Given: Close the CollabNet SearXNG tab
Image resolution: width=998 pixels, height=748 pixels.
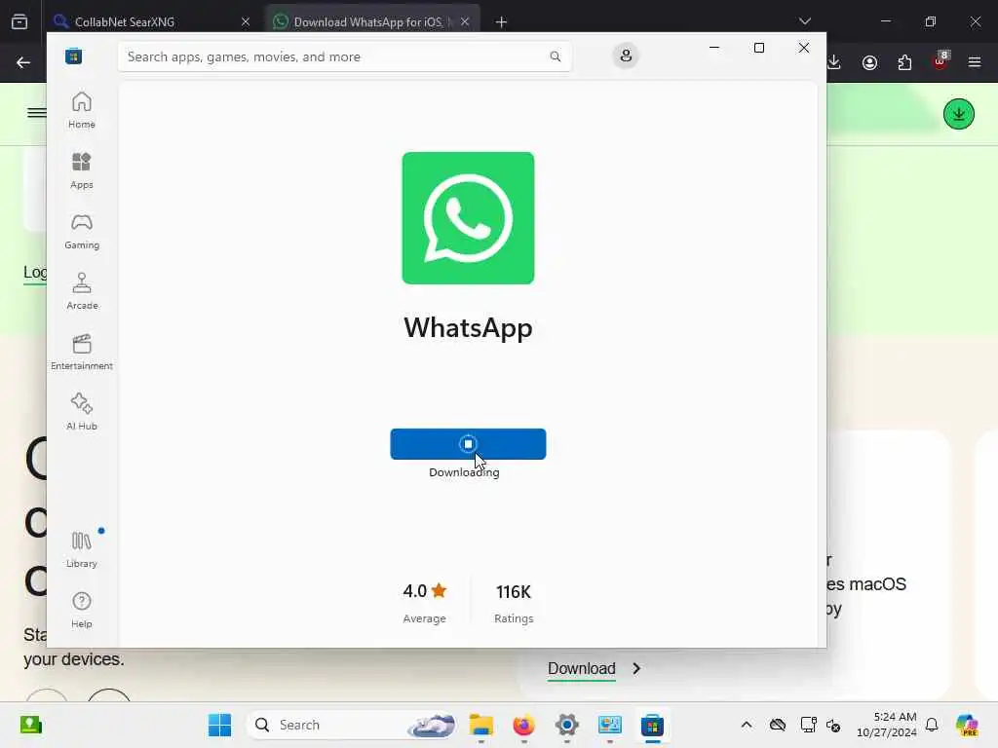Looking at the screenshot, I should click(246, 21).
